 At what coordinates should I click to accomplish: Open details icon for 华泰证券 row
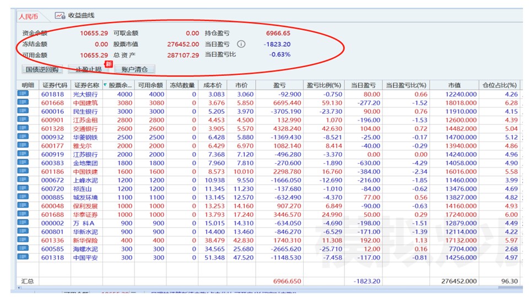click(x=23, y=214)
